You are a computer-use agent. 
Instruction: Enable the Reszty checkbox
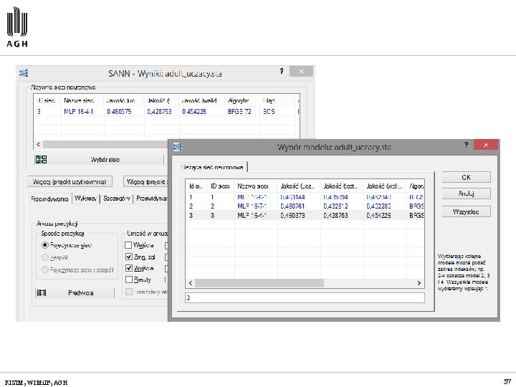tap(129, 279)
